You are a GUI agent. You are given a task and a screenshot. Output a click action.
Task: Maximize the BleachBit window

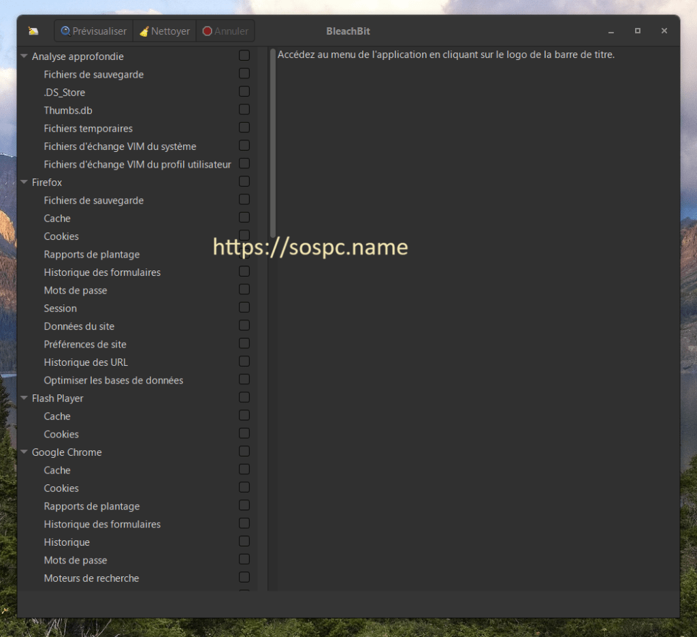point(638,31)
